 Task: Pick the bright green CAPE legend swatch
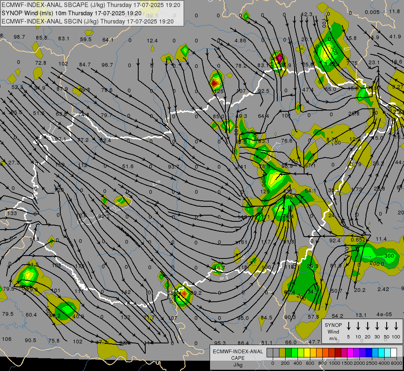[295, 352]
